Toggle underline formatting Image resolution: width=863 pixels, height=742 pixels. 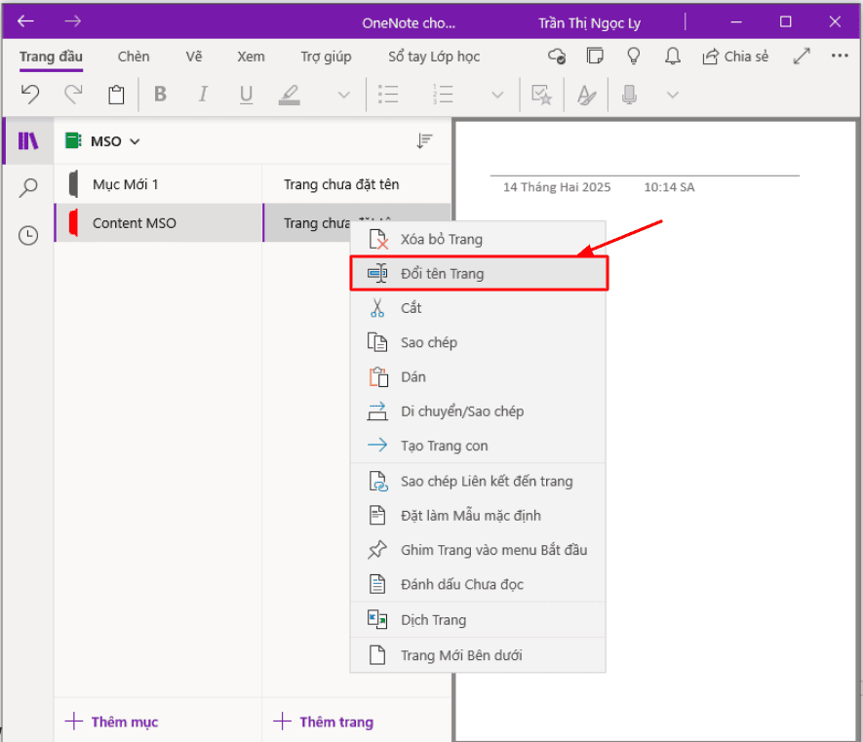[246, 95]
